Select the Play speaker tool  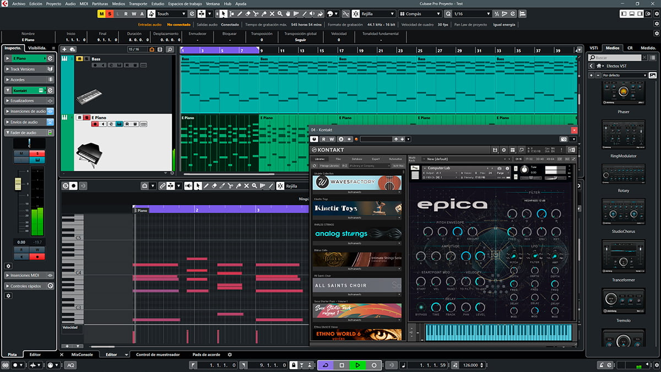pyautogui.click(x=313, y=14)
